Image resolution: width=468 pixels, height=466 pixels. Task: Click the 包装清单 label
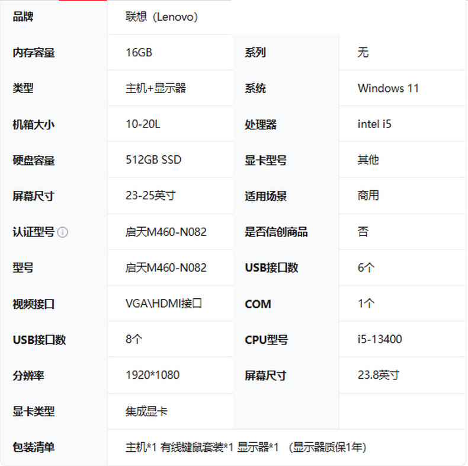[x=34, y=448]
